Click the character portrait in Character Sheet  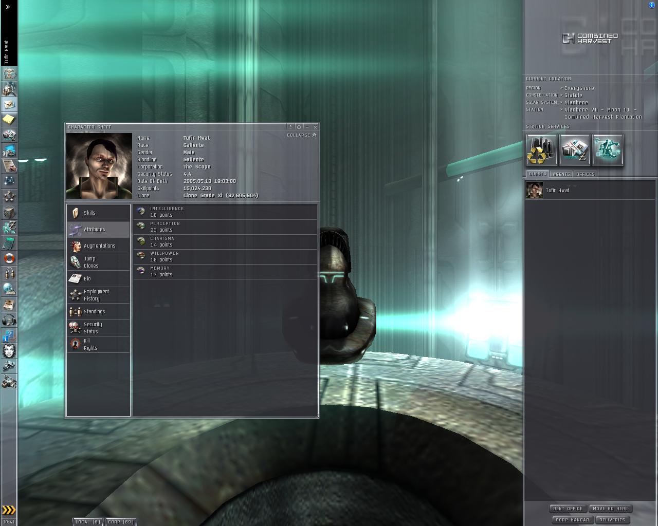pos(99,166)
